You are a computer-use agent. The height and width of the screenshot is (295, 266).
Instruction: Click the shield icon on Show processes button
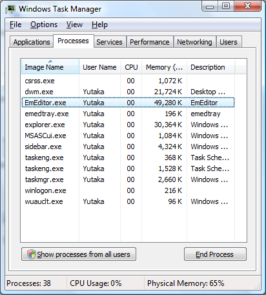tap(32, 254)
